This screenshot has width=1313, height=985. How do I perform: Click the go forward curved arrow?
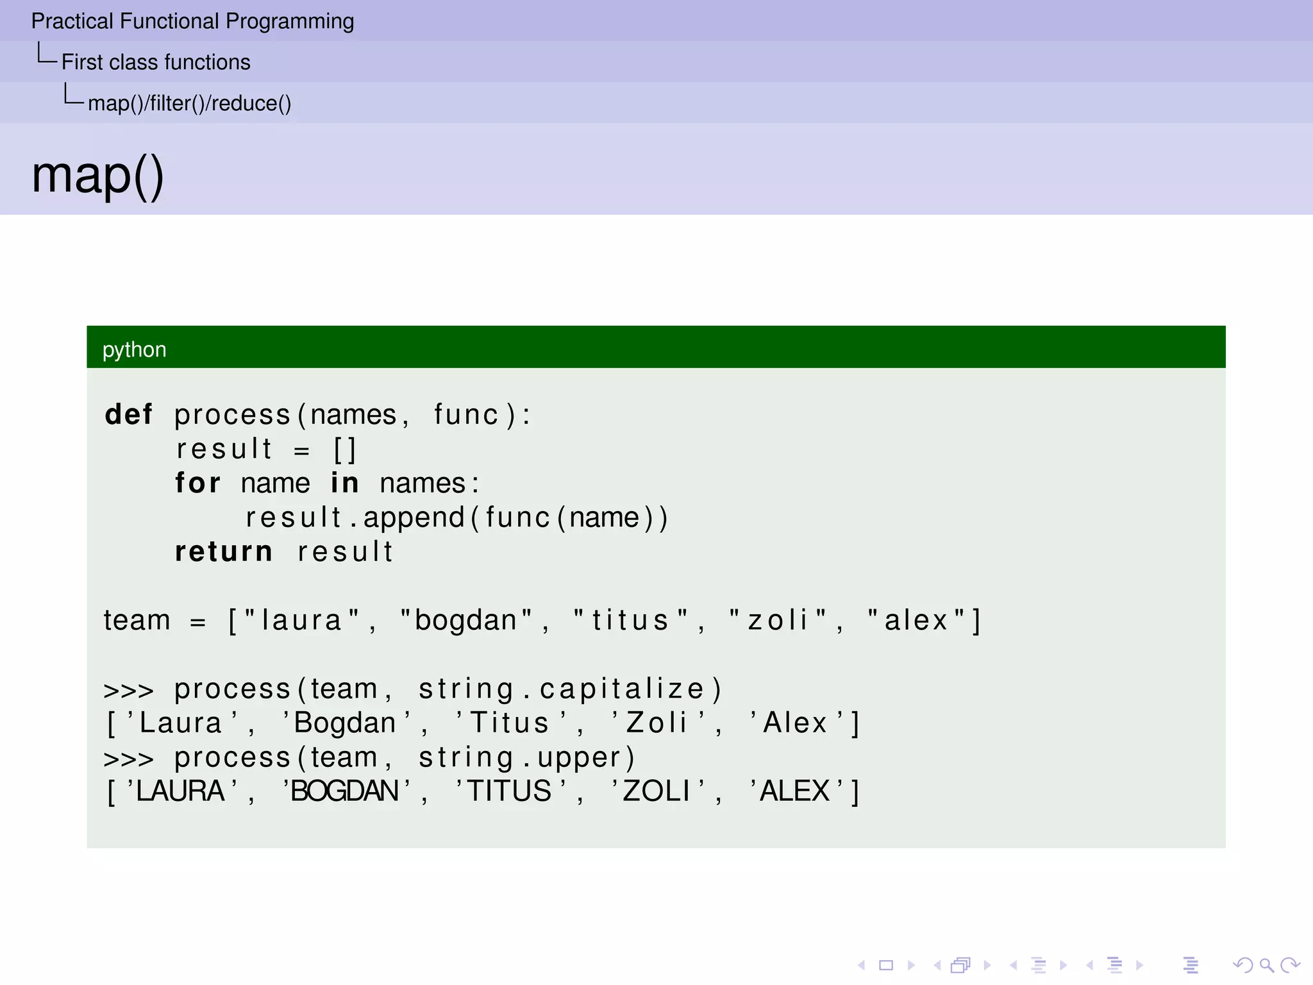pyautogui.click(x=1290, y=965)
